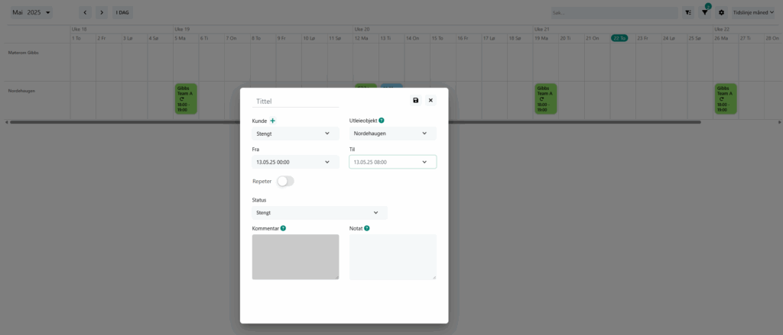Click the I DAG button
The width and height of the screenshot is (783, 335).
[122, 13]
